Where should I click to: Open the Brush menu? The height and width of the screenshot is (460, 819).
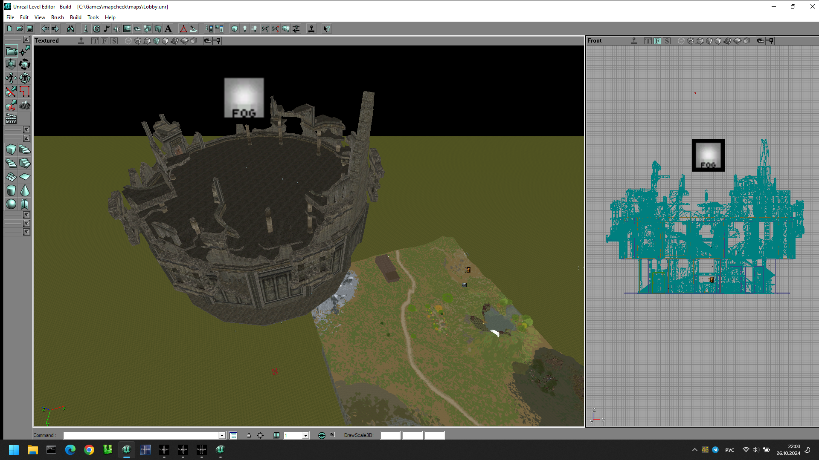(x=58, y=17)
